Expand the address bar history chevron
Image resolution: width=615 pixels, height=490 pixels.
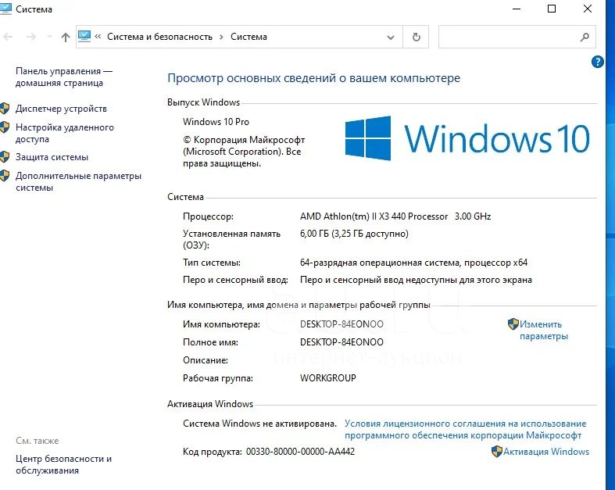tap(391, 38)
